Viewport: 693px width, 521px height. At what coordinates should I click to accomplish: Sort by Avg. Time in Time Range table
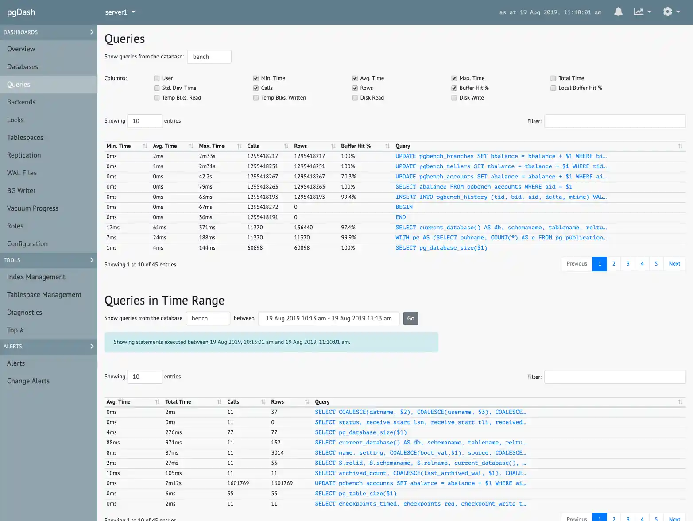tap(157, 402)
